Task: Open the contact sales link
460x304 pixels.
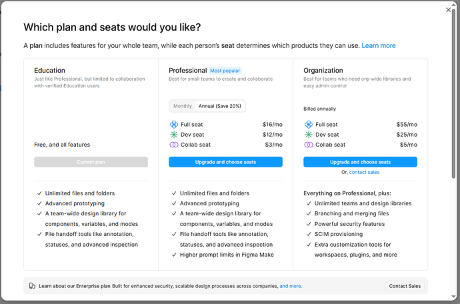Action: pyautogui.click(x=364, y=172)
